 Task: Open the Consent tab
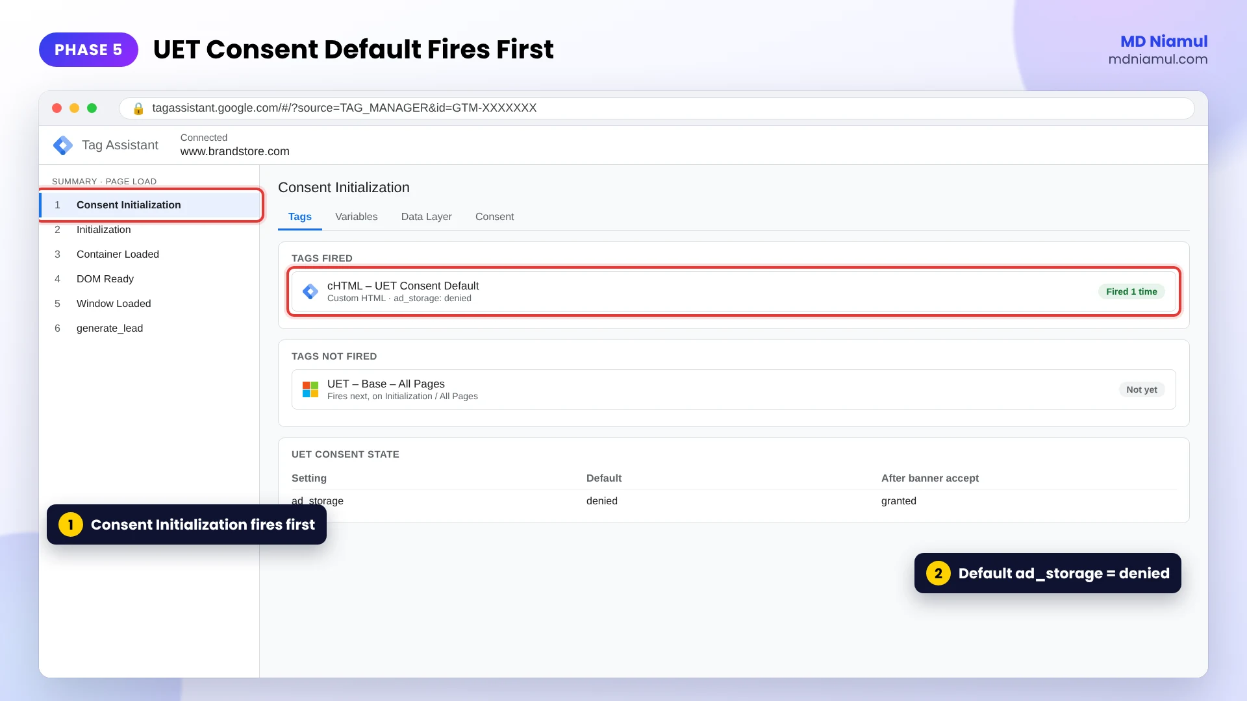494,217
